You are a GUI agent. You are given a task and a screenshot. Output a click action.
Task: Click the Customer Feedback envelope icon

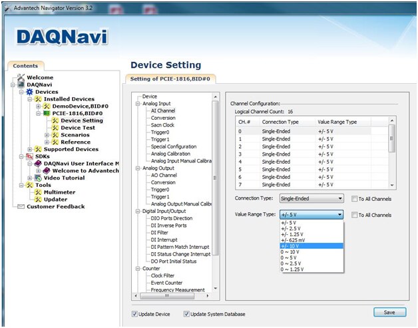(21, 207)
